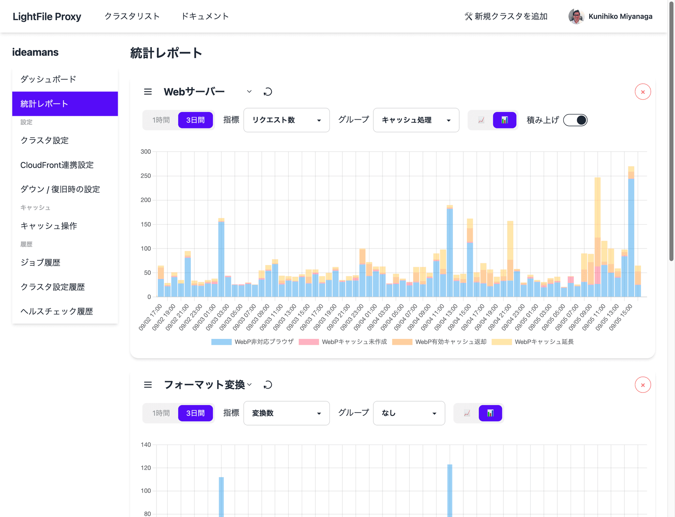Click 新規クラスタを追加 link
Screen dimensions: 675x517
pos(506,16)
